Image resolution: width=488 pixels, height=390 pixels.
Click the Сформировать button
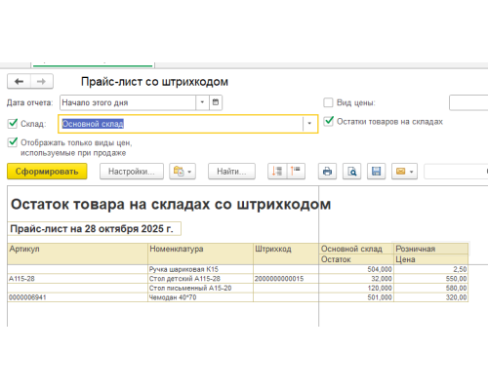click(x=47, y=172)
